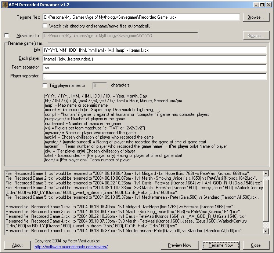
Task: Click the log vertical scrollbar thumb
Action: (266, 201)
